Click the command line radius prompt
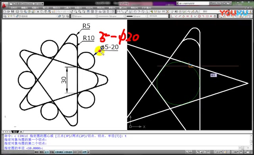The image size is (254, 155). pos(24,148)
